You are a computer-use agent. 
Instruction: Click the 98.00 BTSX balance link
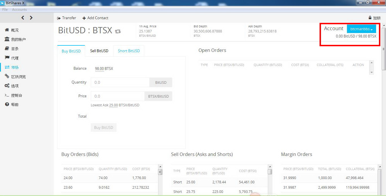point(100,69)
